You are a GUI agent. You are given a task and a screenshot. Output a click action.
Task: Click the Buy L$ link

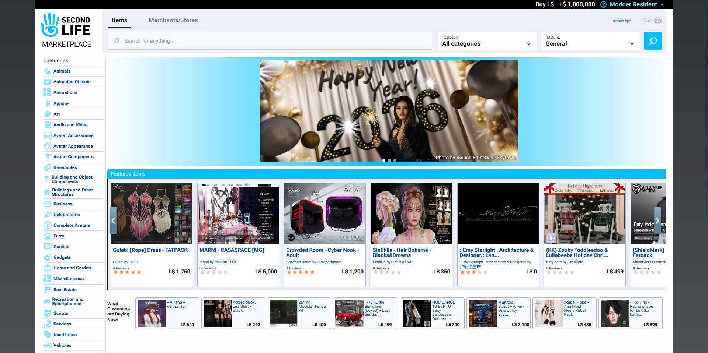(544, 4)
